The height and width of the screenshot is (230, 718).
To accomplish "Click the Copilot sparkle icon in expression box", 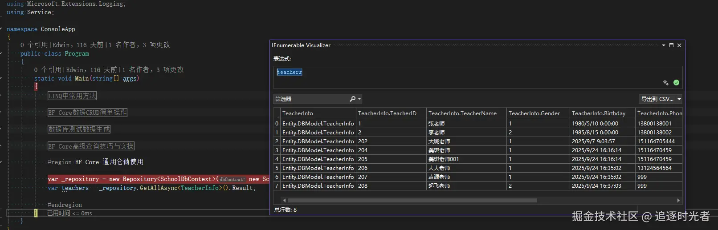I will 665,83.
